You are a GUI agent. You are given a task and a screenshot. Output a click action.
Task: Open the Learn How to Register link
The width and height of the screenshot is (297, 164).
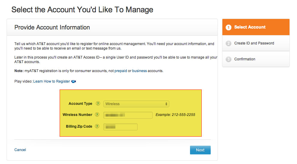pos(52,81)
